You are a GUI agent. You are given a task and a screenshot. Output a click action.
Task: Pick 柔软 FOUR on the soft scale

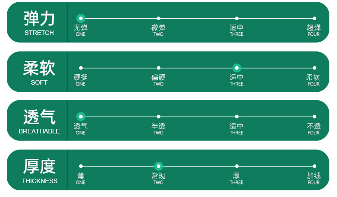[315, 68]
